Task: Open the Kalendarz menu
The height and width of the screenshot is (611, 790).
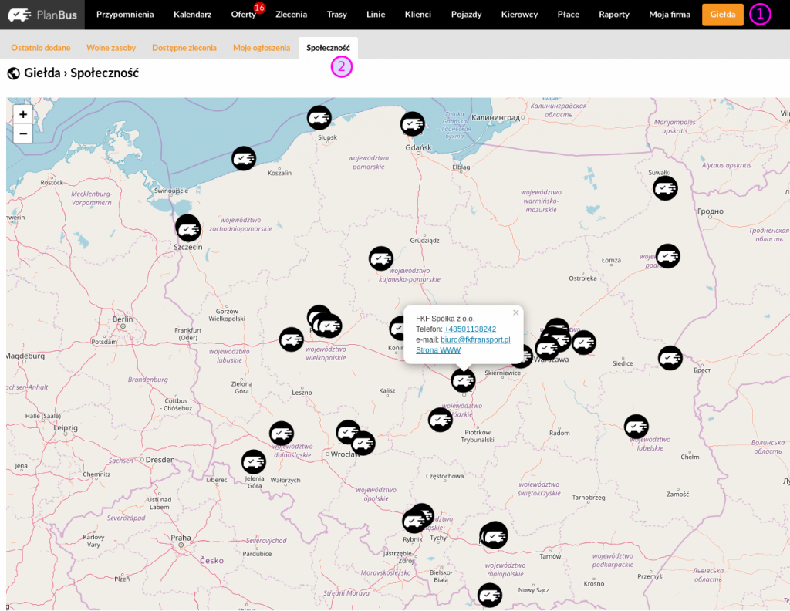Action: click(x=192, y=14)
